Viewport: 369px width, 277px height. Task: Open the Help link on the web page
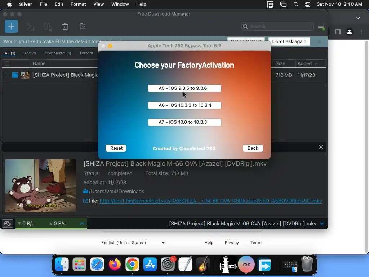[209, 243]
